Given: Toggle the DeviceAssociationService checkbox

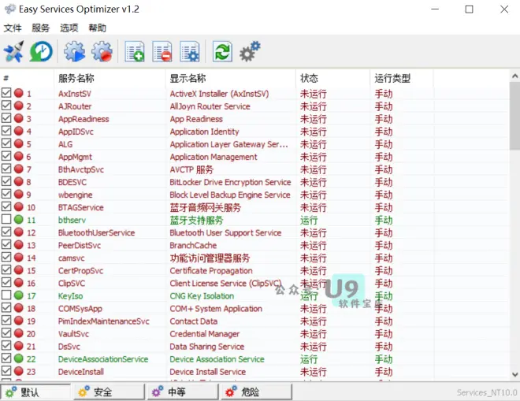Looking at the screenshot, I should pos(6,358).
